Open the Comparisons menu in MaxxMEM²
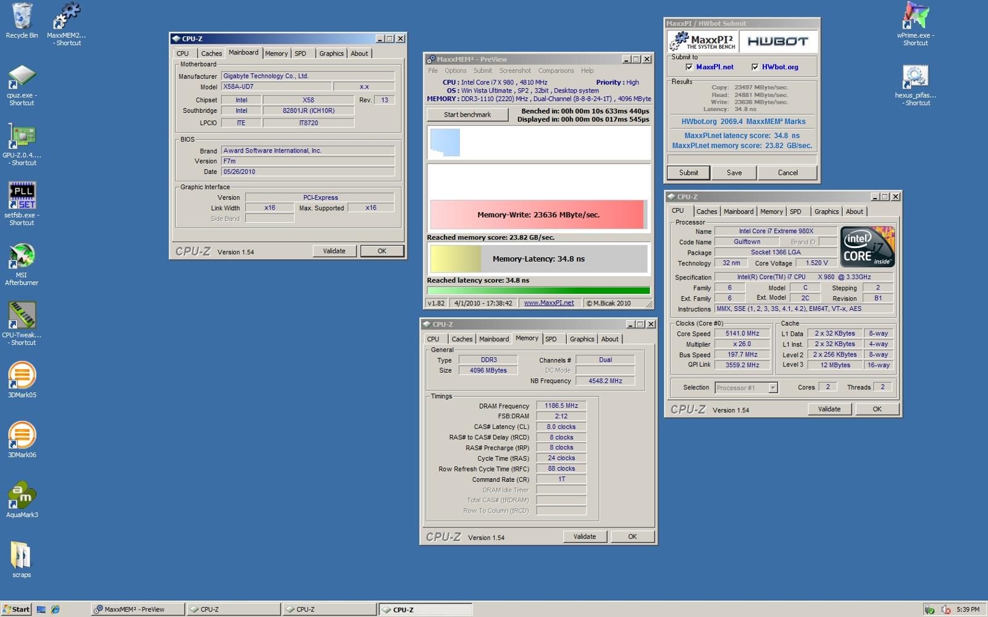This screenshot has width=988, height=617. 556,70
